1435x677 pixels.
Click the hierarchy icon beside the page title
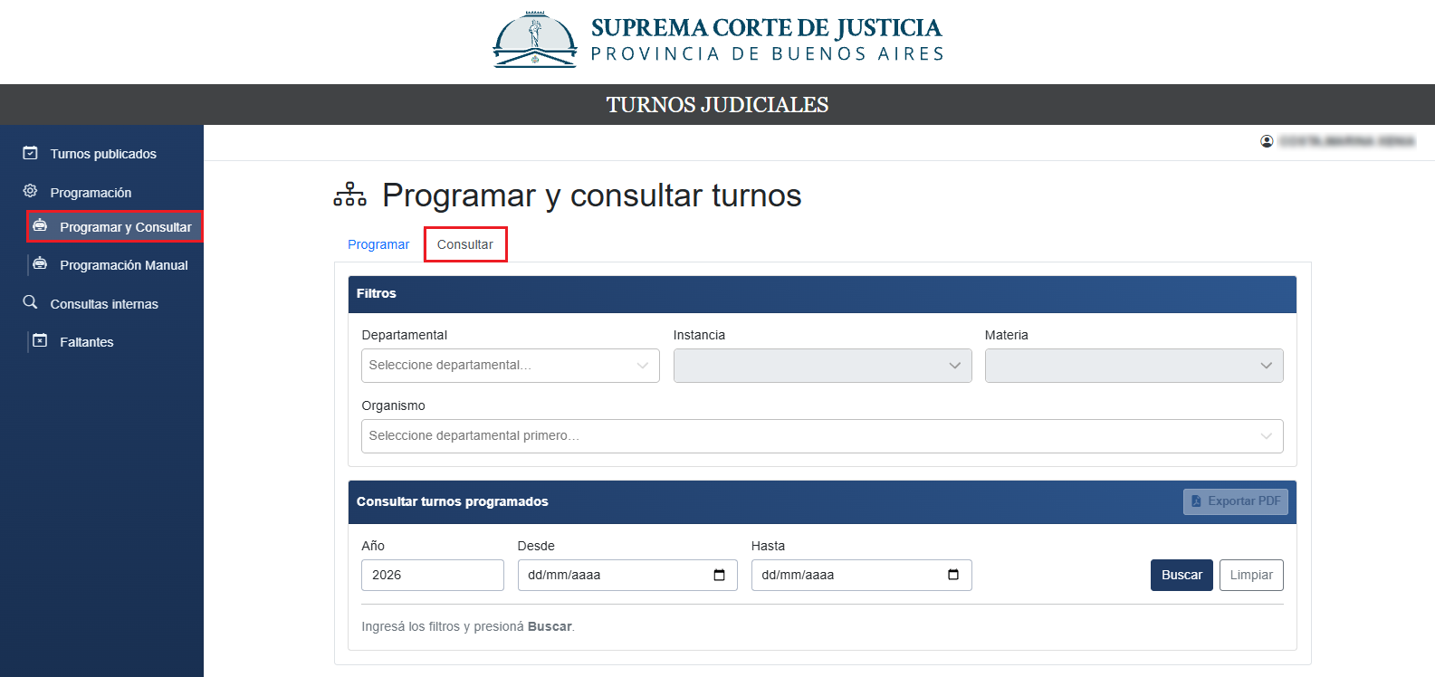pyautogui.click(x=349, y=195)
